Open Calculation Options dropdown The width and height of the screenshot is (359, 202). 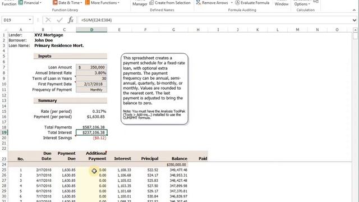302,3
